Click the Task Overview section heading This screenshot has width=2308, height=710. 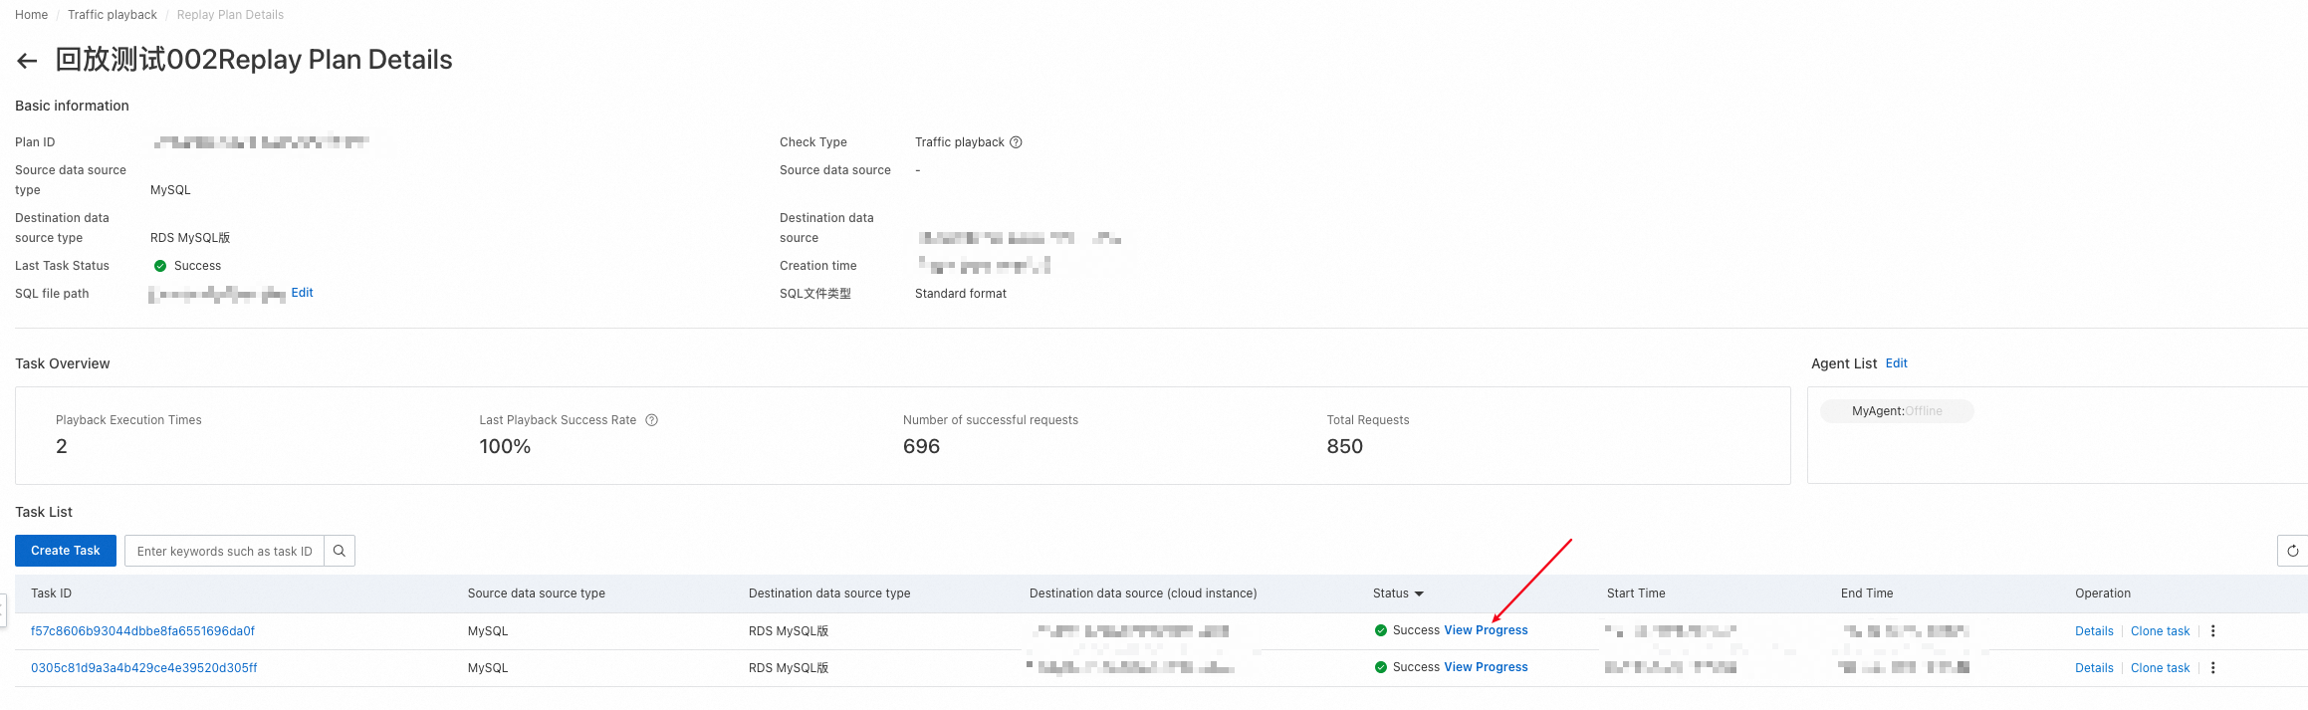click(x=63, y=363)
